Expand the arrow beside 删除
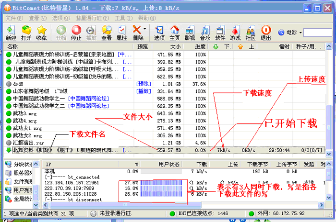This screenshot has height=222, width=336. 145,29
